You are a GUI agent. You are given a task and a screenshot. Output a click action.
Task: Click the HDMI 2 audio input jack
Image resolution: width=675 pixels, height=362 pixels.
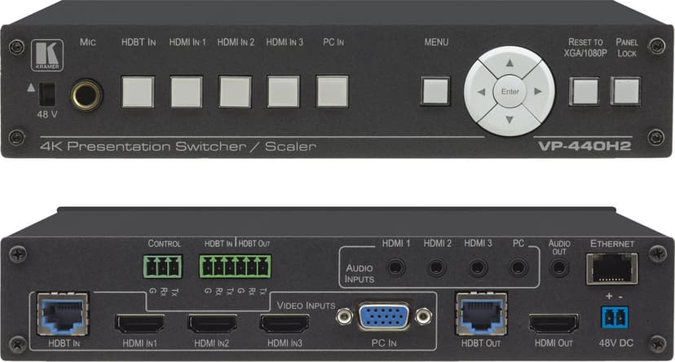point(436,267)
